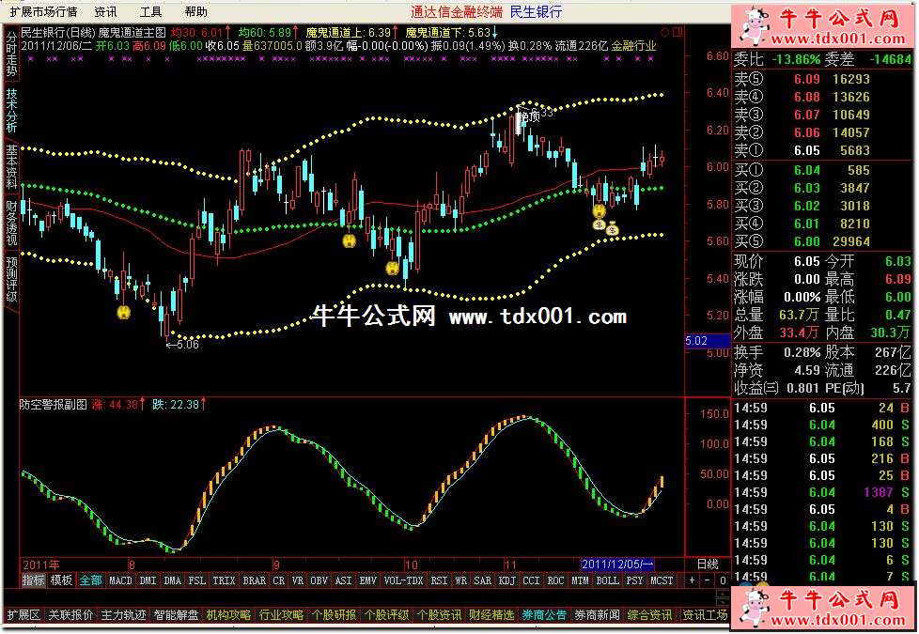This screenshot has height=634, width=919.
Task: Select the MACD indicator button
Action: (120, 581)
